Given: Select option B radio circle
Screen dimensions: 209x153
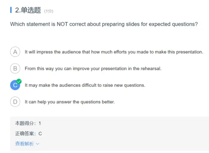Looking at the screenshot, I should (15, 68).
